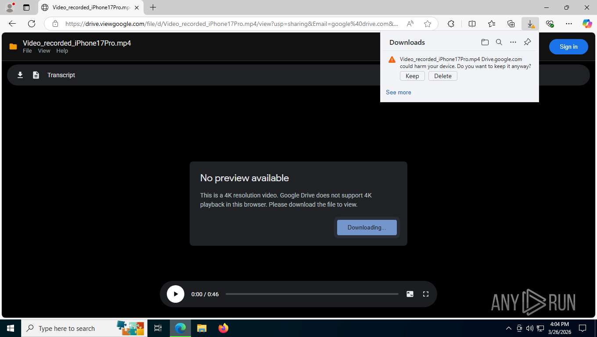Show hidden system tray icons

click(509, 328)
